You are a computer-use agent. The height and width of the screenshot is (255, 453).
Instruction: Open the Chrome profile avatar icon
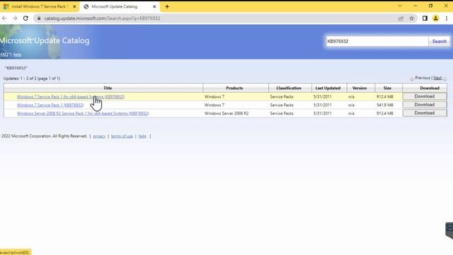(436, 18)
